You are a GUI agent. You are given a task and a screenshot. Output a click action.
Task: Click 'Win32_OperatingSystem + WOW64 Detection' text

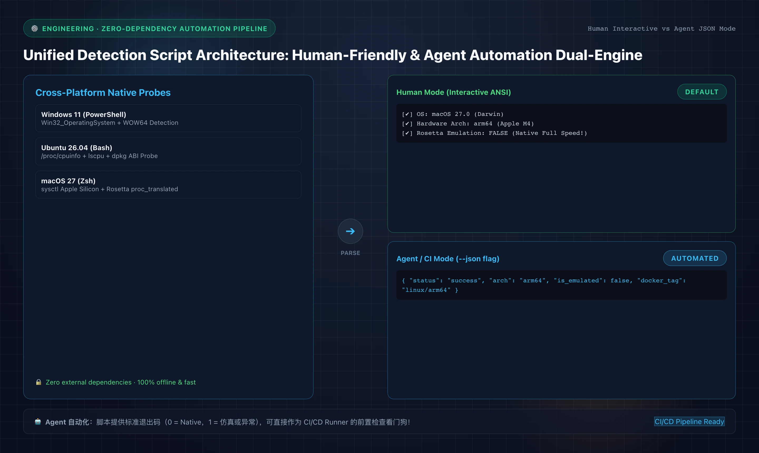(x=110, y=123)
